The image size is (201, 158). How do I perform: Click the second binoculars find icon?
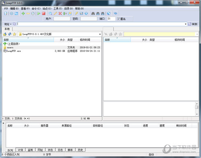(98, 13)
